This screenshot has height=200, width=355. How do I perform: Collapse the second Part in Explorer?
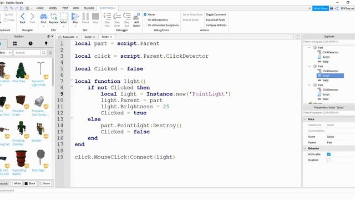(310, 66)
